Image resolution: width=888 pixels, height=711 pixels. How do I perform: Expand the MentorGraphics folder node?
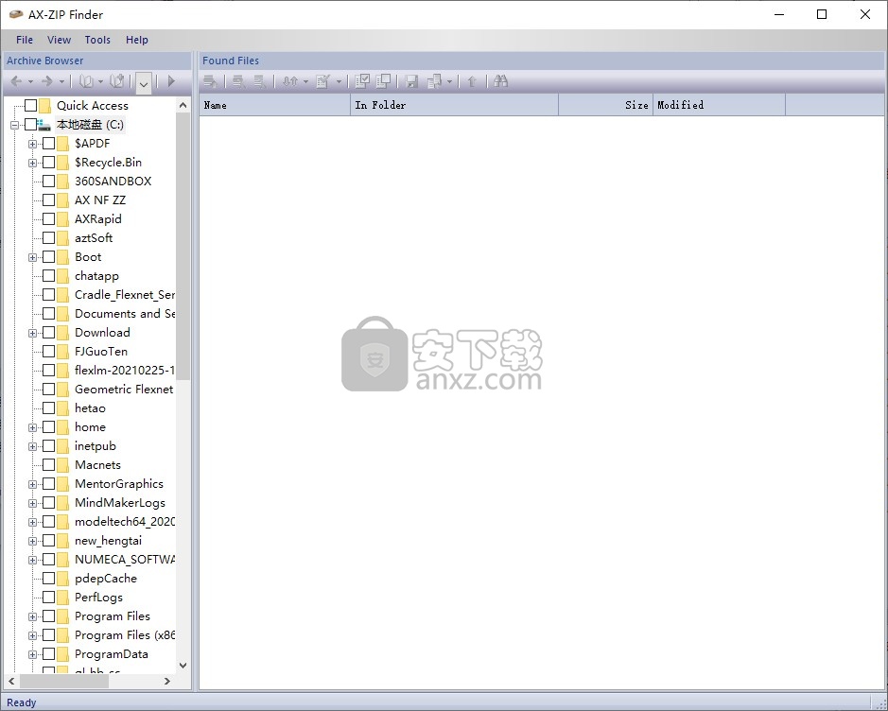click(32, 485)
